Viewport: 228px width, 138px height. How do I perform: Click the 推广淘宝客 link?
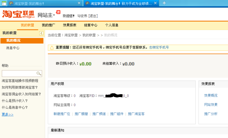point(136,114)
